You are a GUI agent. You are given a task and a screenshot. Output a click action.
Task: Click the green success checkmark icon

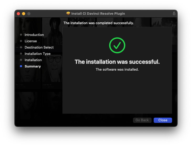[117, 45]
